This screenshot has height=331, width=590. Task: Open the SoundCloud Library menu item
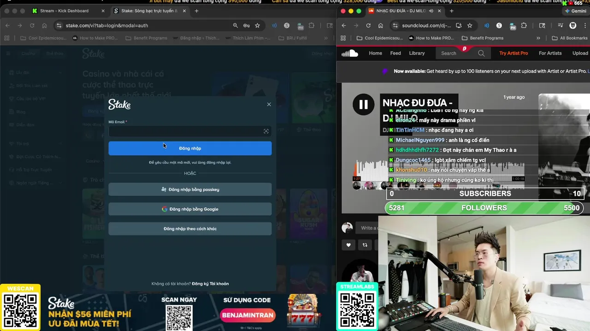417,53
